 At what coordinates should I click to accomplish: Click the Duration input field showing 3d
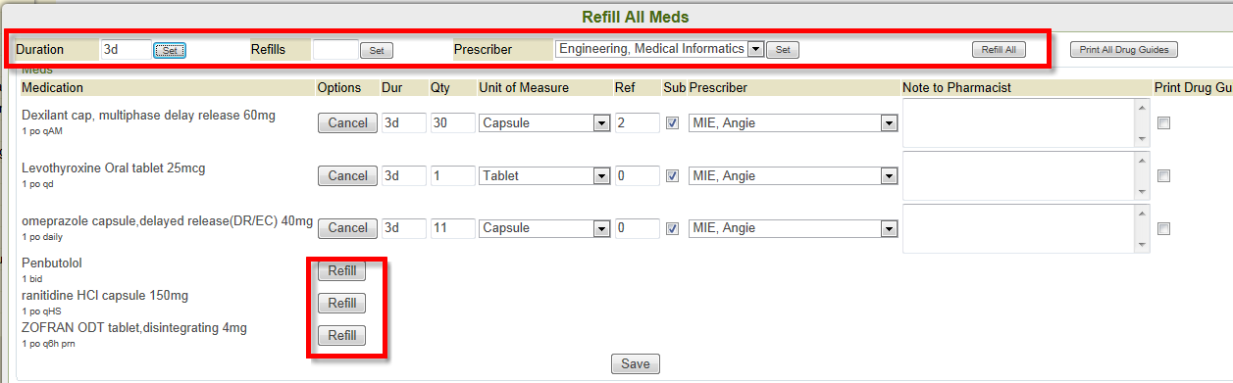point(126,49)
